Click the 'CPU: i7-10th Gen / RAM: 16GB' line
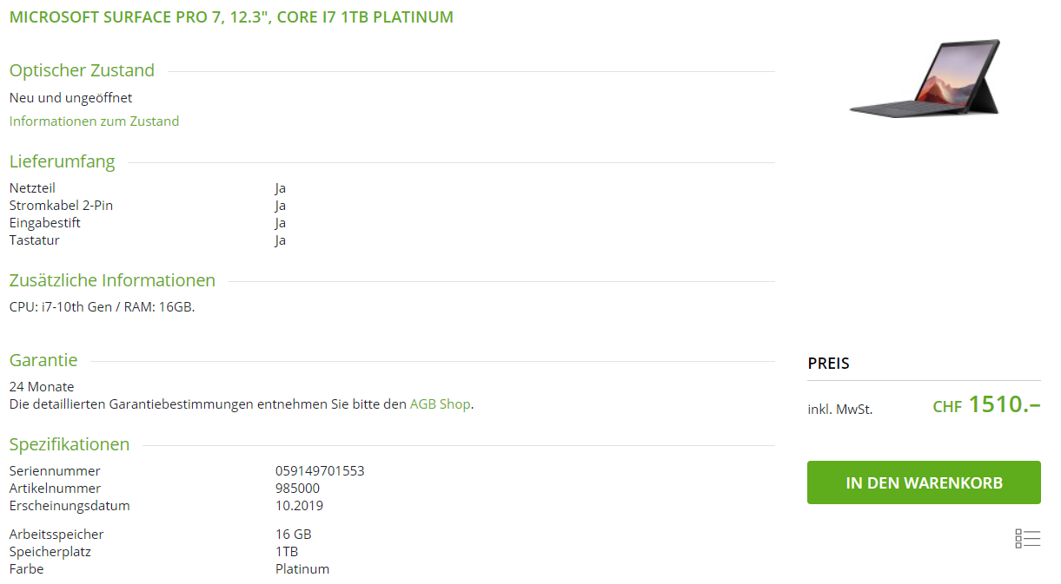The width and height of the screenshot is (1061, 584). (102, 306)
